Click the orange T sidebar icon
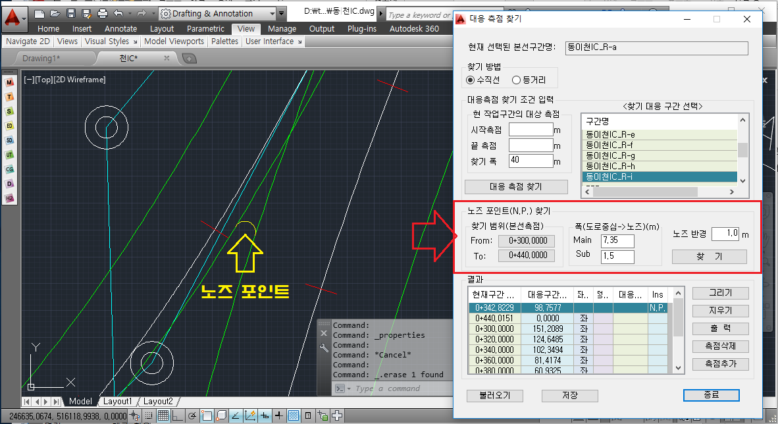This screenshot has width=778, height=424. [x=10, y=97]
